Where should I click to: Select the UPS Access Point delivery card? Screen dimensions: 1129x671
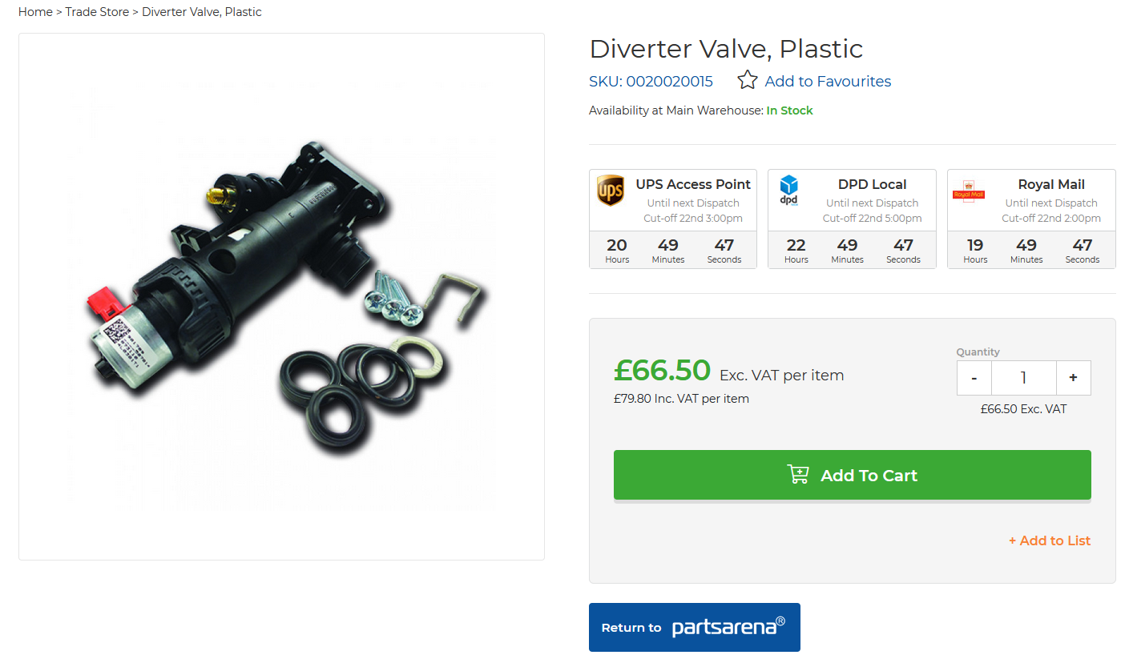pyautogui.click(x=673, y=219)
